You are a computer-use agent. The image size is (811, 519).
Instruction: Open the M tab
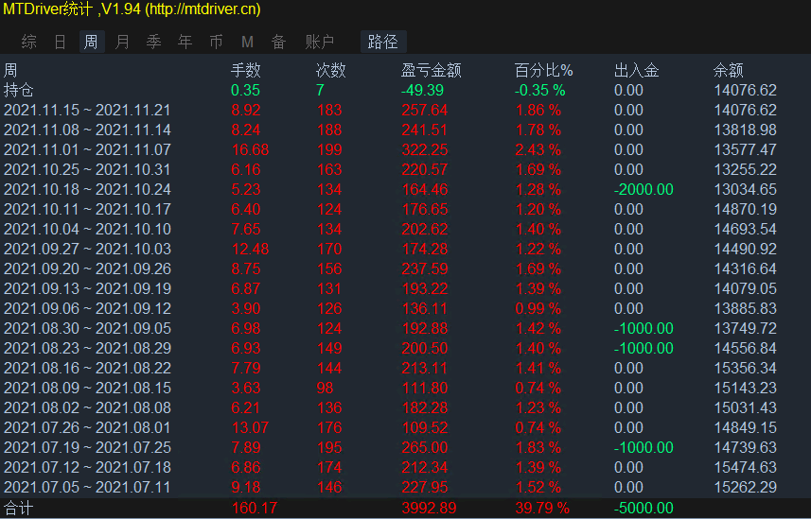click(x=247, y=42)
